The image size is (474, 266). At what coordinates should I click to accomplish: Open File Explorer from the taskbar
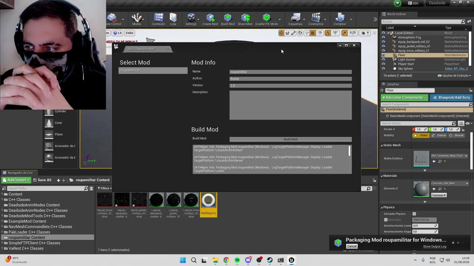click(215, 260)
